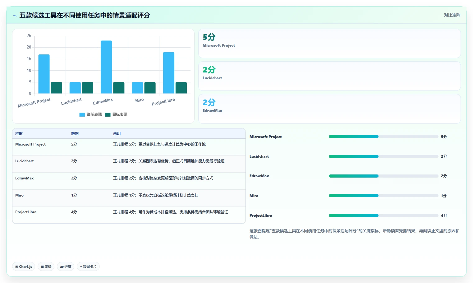Click the header icon beside the title
The image size is (473, 283).
[15, 16]
